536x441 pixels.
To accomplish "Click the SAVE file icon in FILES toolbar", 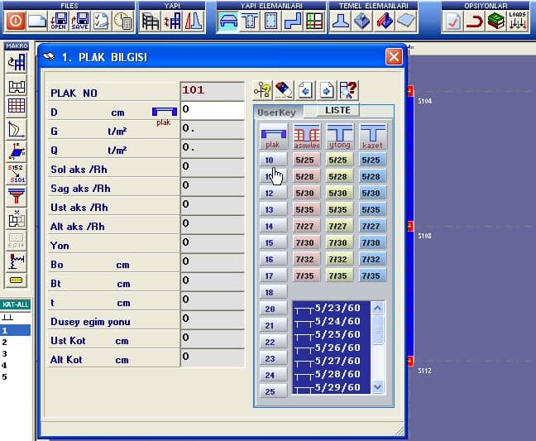I will pyautogui.click(x=79, y=21).
